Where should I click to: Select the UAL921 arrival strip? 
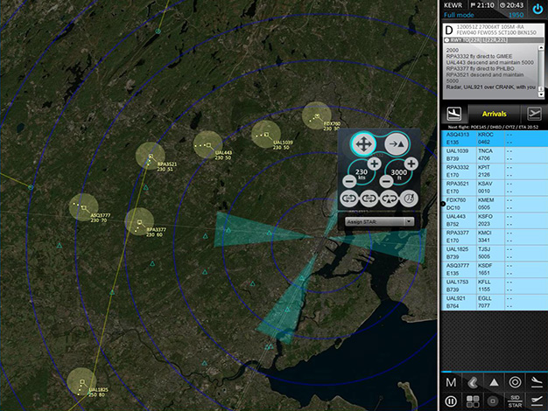(495, 302)
